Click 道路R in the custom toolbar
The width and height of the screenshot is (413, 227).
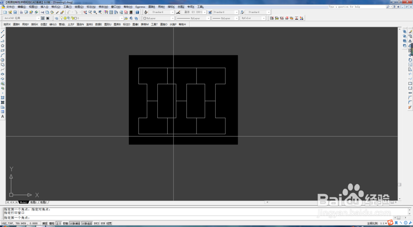coord(17,24)
